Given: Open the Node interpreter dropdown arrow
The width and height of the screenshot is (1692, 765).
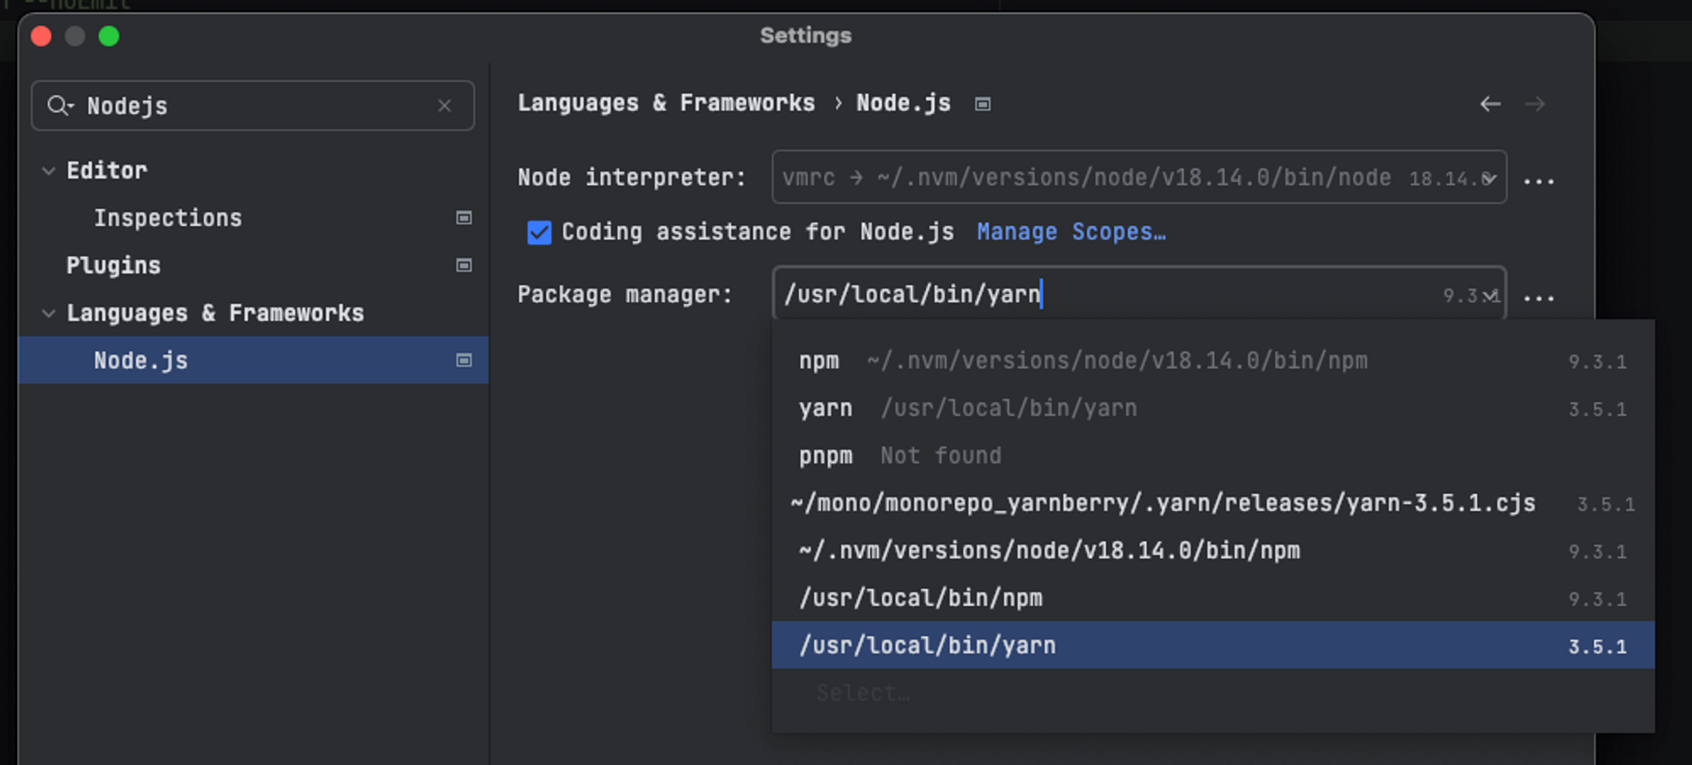Looking at the screenshot, I should (1491, 178).
